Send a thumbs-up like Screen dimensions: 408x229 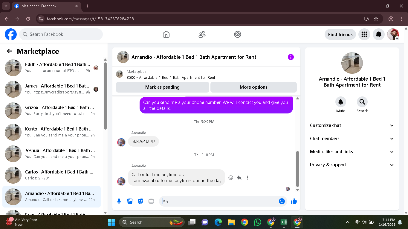294,201
